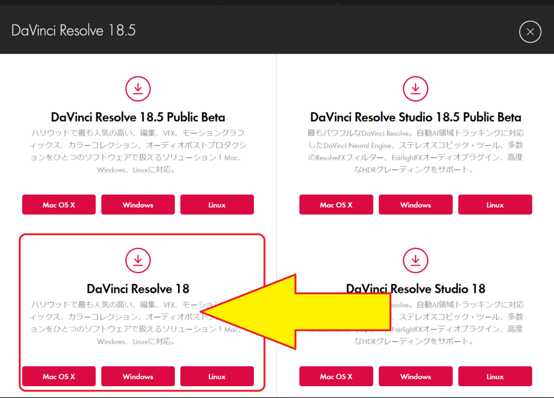This screenshot has width=554, height=398.
Task: Click download icon above DaVinci Resolve Studio 18
Action: tap(415, 260)
